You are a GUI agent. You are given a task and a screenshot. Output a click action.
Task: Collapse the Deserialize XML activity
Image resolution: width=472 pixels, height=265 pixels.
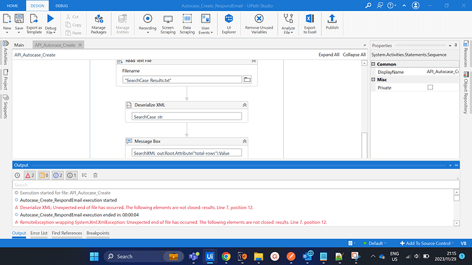(244, 105)
